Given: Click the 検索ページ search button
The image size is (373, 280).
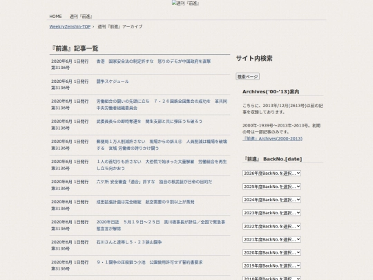Looking at the screenshot, I should point(248,77).
